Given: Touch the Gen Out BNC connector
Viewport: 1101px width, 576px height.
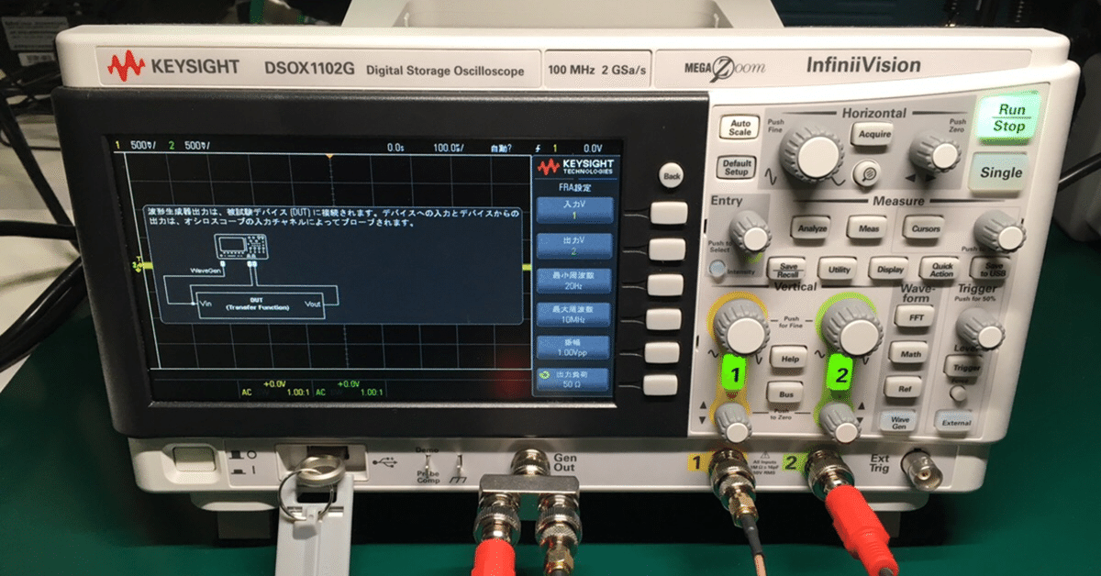Looking at the screenshot, I should 530,461.
